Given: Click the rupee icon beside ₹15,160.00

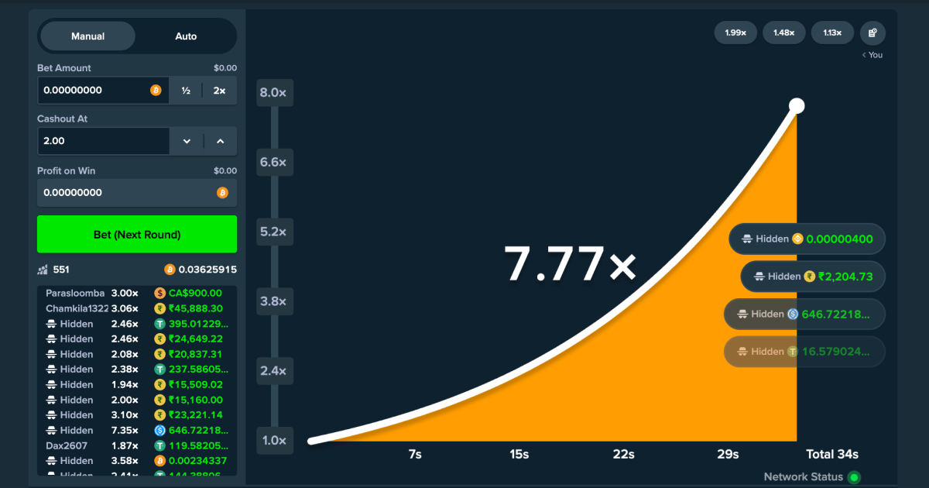Looking at the screenshot, I should [x=159, y=400].
